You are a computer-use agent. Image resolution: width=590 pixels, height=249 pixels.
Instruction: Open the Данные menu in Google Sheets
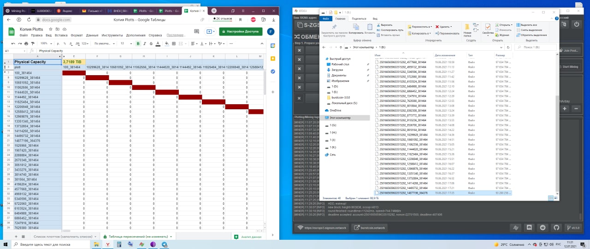pyautogui.click(x=92, y=35)
